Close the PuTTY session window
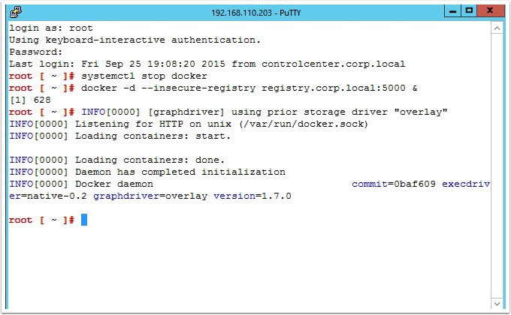This screenshot has height=315, width=511. [490, 10]
